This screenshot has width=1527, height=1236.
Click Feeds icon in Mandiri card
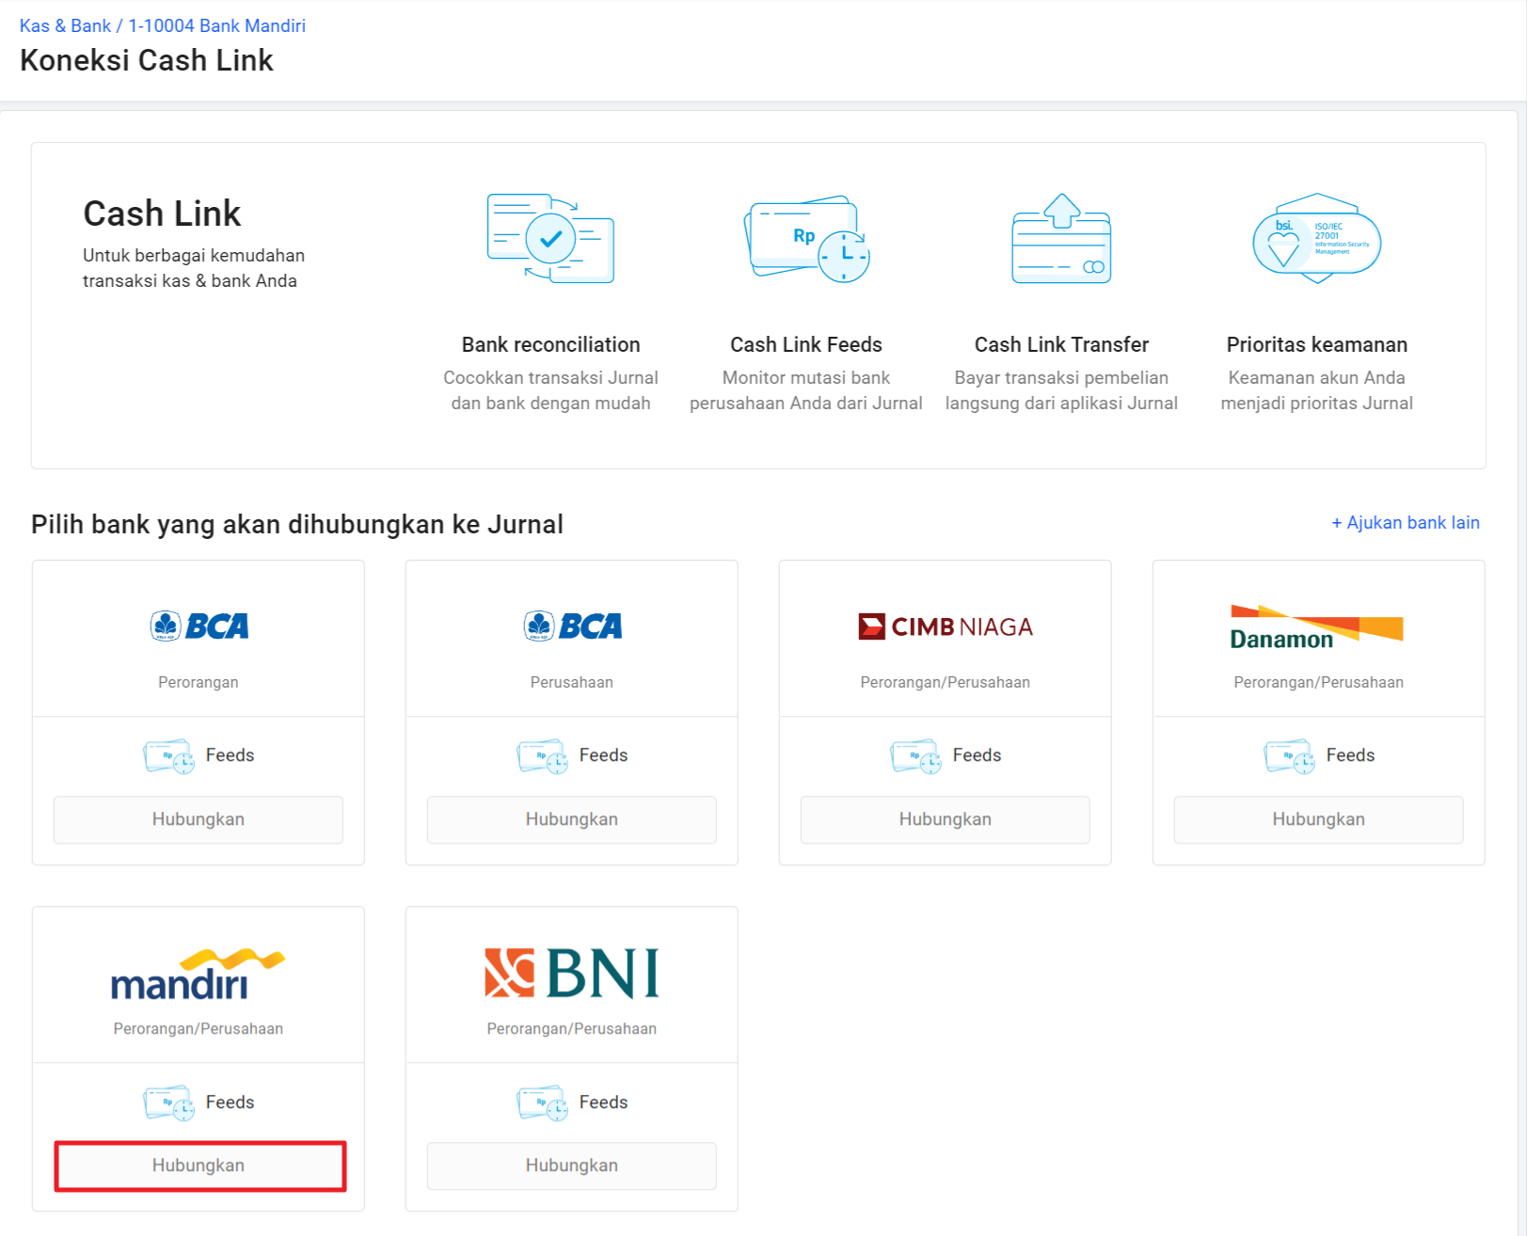pyautogui.click(x=168, y=1102)
